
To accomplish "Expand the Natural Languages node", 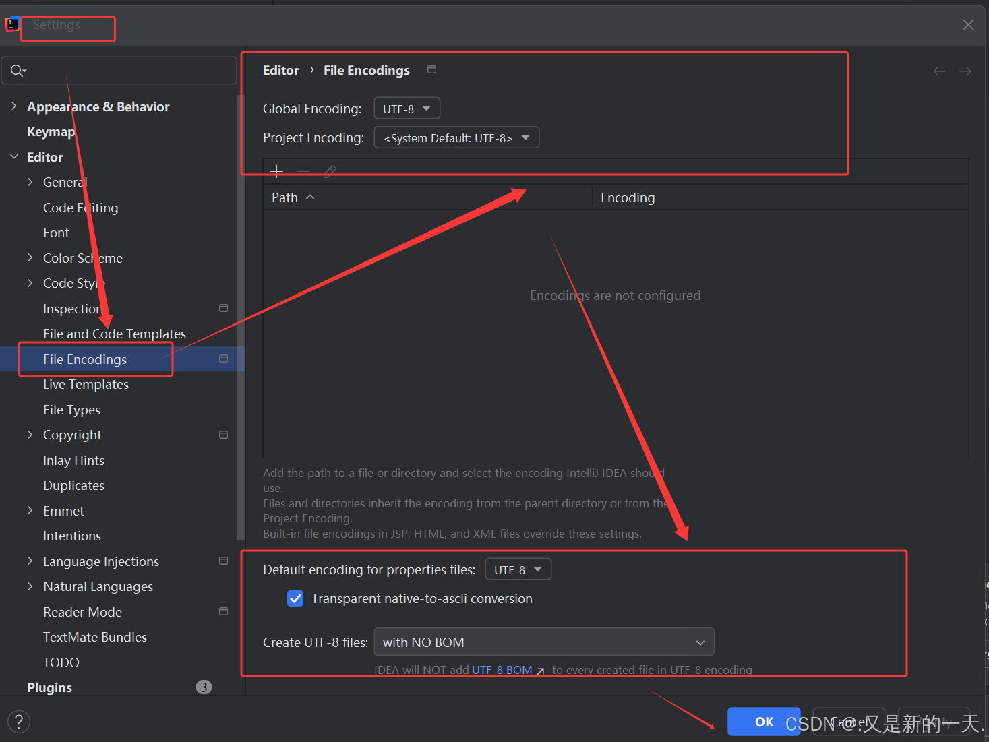I will tap(30, 586).
